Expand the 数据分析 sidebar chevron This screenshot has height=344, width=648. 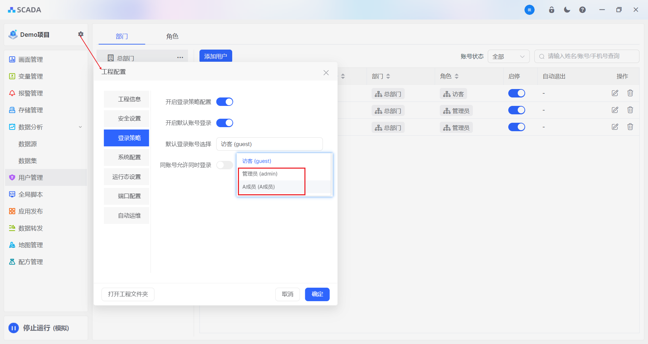coord(80,127)
